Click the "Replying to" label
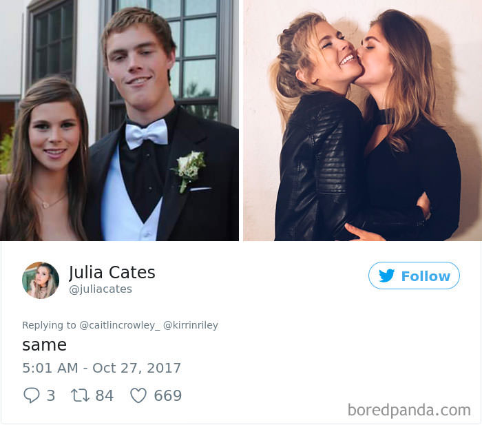 click(x=49, y=325)
